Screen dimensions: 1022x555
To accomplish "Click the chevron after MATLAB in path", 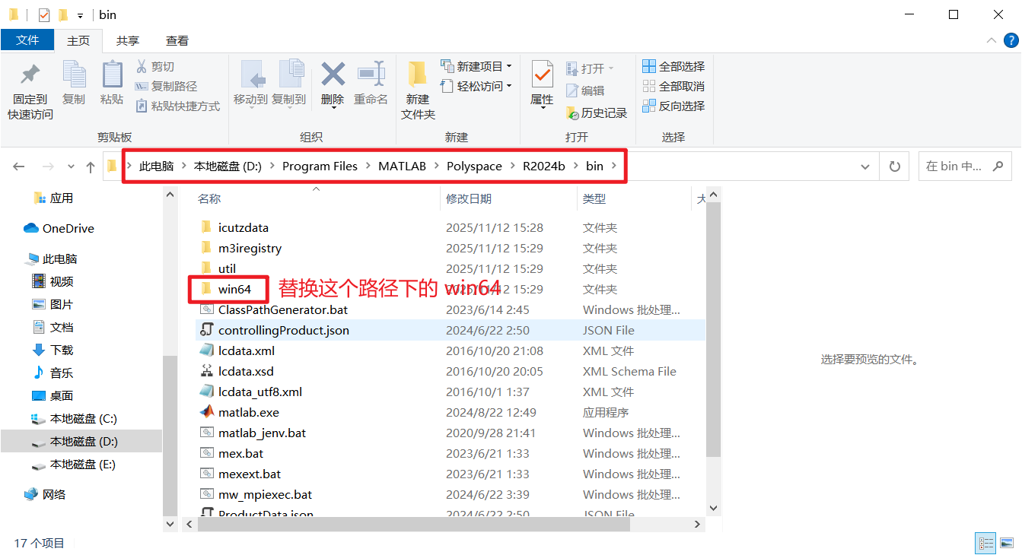I will pyautogui.click(x=437, y=166).
